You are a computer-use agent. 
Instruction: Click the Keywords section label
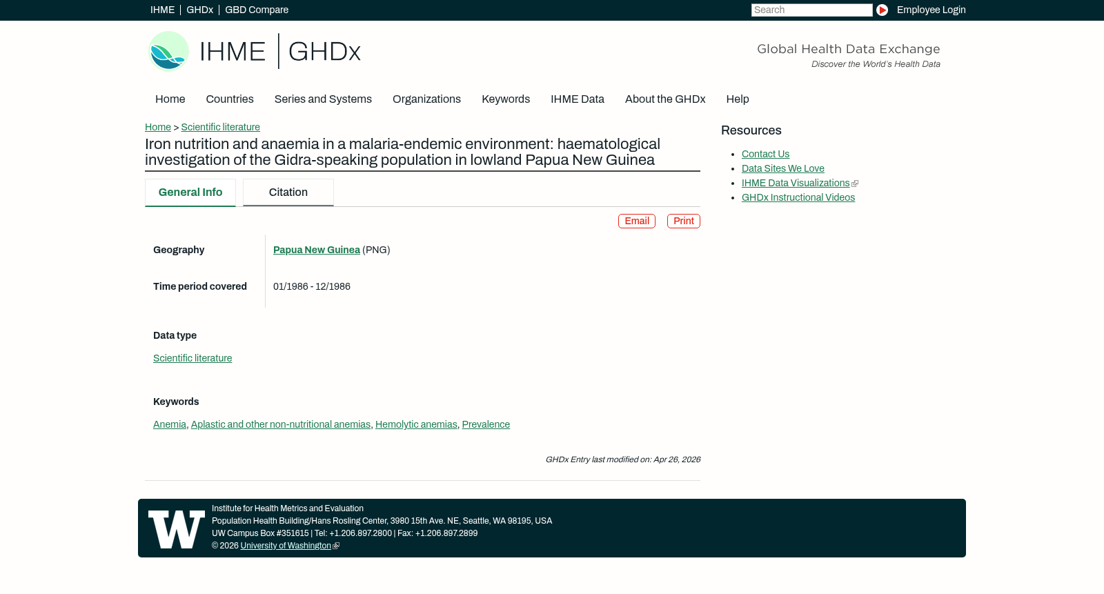click(176, 402)
